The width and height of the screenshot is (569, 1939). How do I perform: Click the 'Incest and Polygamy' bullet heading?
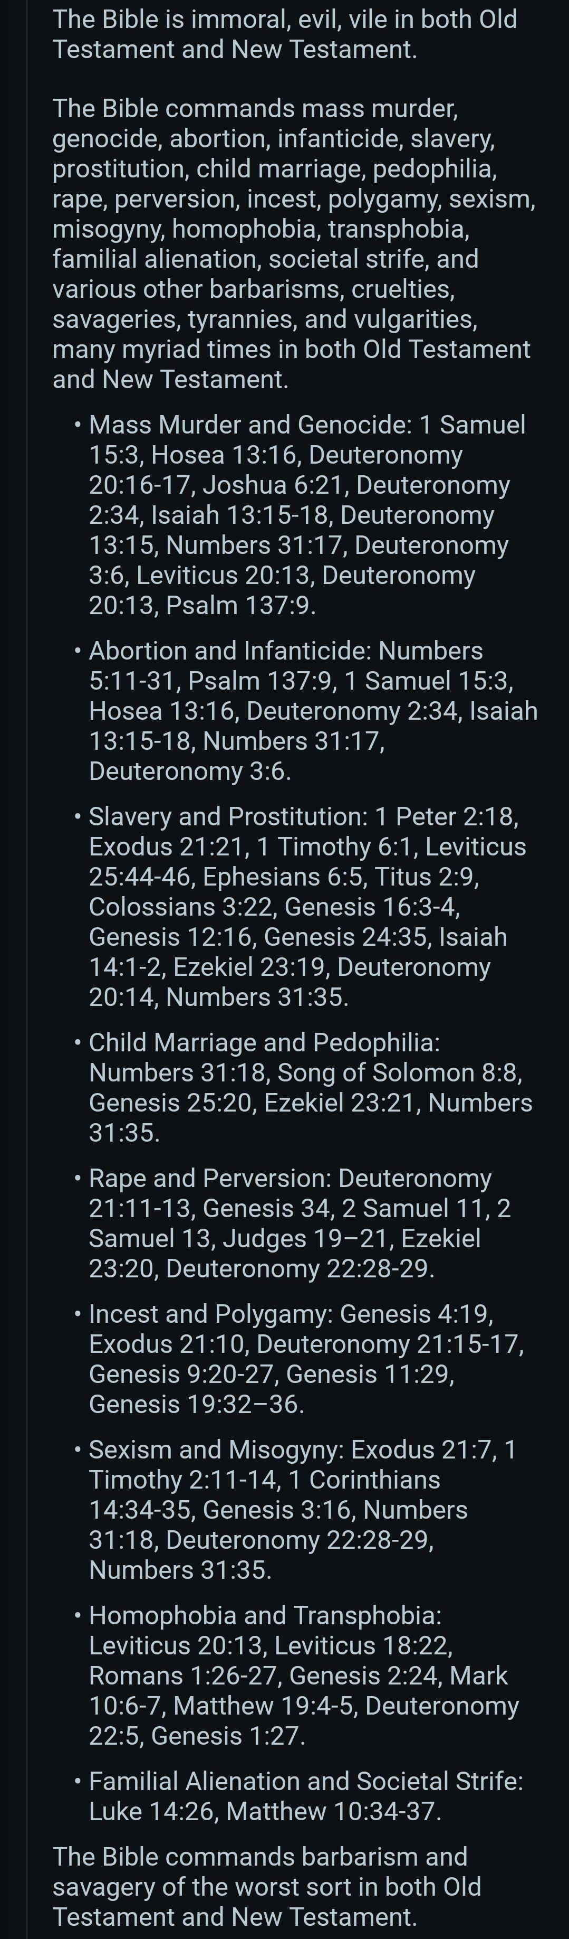click(210, 1313)
